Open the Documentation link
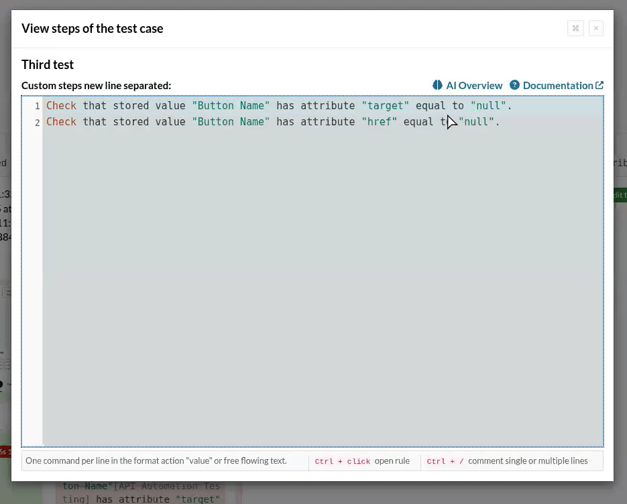627x504 pixels. (557, 85)
